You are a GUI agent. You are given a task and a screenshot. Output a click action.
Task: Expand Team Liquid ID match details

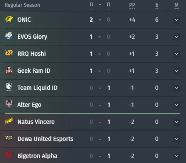coord(177,88)
